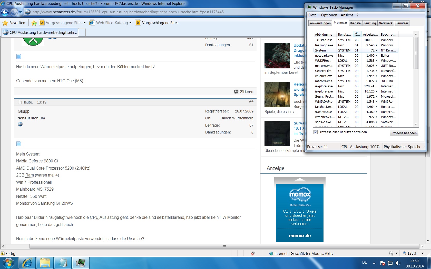Image resolution: width=431 pixels, height=269 pixels.
Task: Uncheck 'Prozesse aller Benutzer anzeigen'
Action: click(x=316, y=132)
